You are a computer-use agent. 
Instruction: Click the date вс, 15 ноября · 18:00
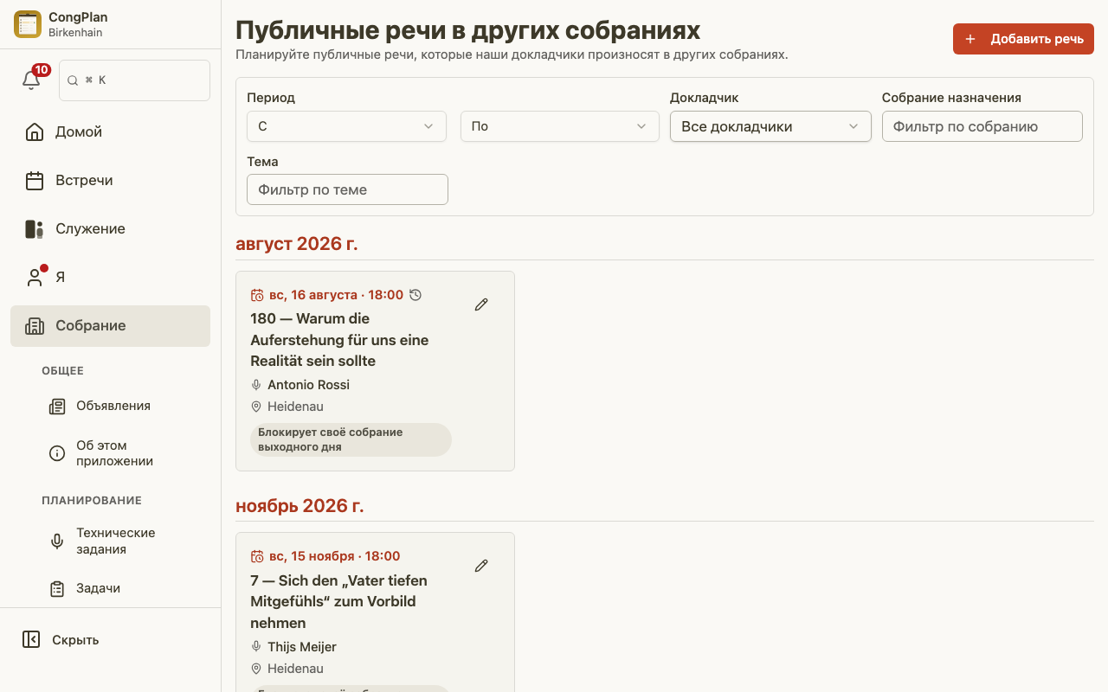(x=334, y=556)
